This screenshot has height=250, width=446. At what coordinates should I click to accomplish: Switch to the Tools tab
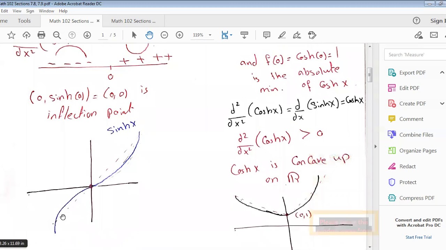point(24,21)
